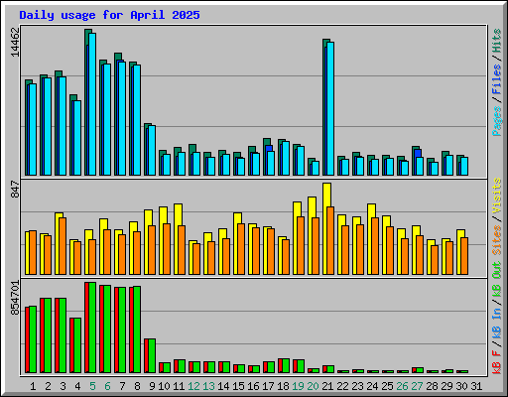Click the cyan pages bar for day 21

pos(330,108)
